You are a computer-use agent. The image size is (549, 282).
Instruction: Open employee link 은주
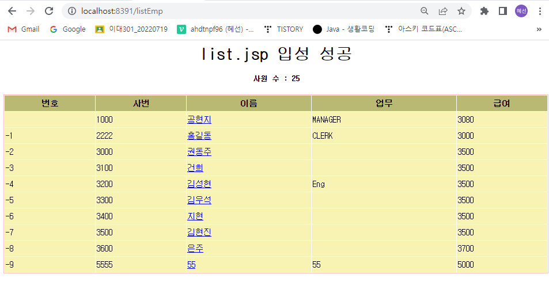(x=195, y=249)
